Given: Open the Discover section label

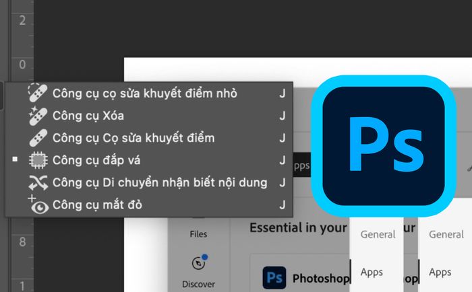Looking at the screenshot, I should [x=198, y=284].
